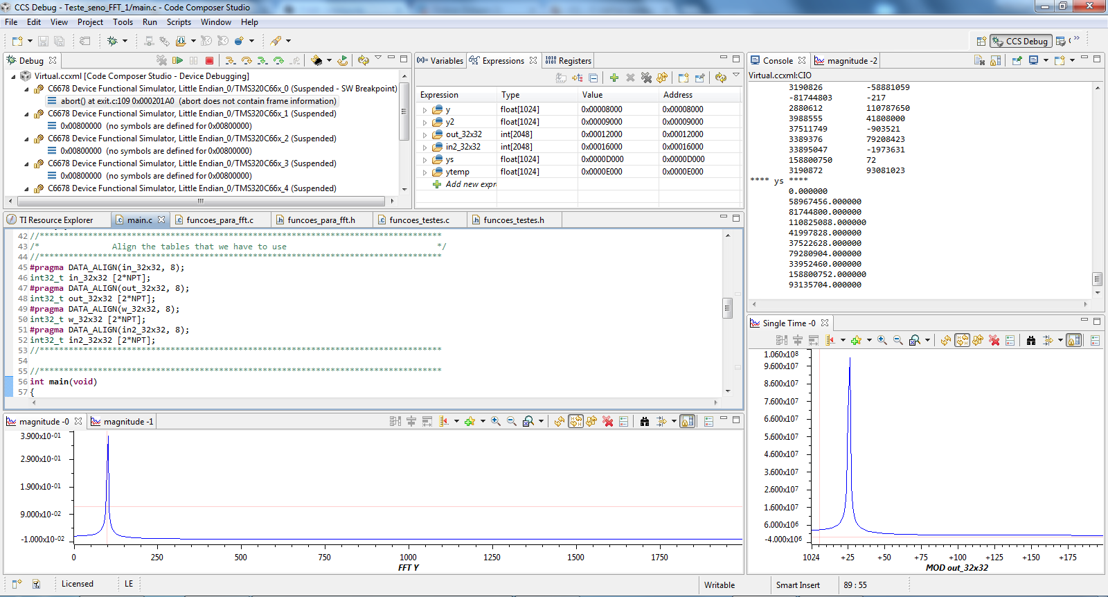Image resolution: width=1108 pixels, height=597 pixels.
Task: Switch to the CCS Debug perspective button
Action: tap(1021, 42)
